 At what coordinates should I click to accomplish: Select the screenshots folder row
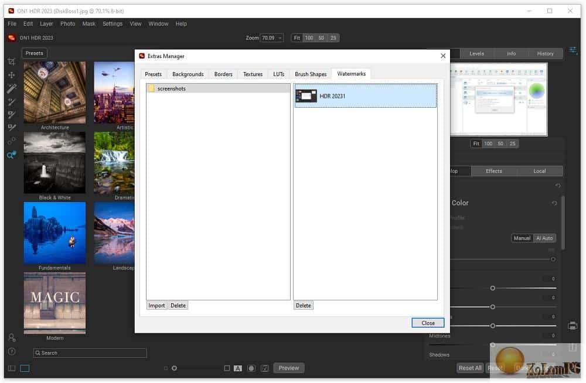pyautogui.click(x=218, y=88)
